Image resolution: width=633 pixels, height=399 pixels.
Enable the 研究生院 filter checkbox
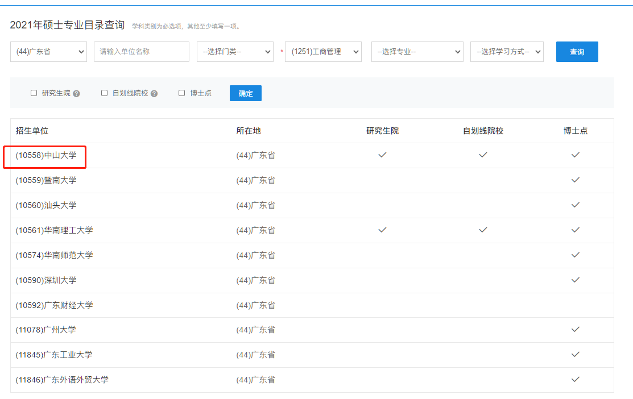click(x=34, y=93)
